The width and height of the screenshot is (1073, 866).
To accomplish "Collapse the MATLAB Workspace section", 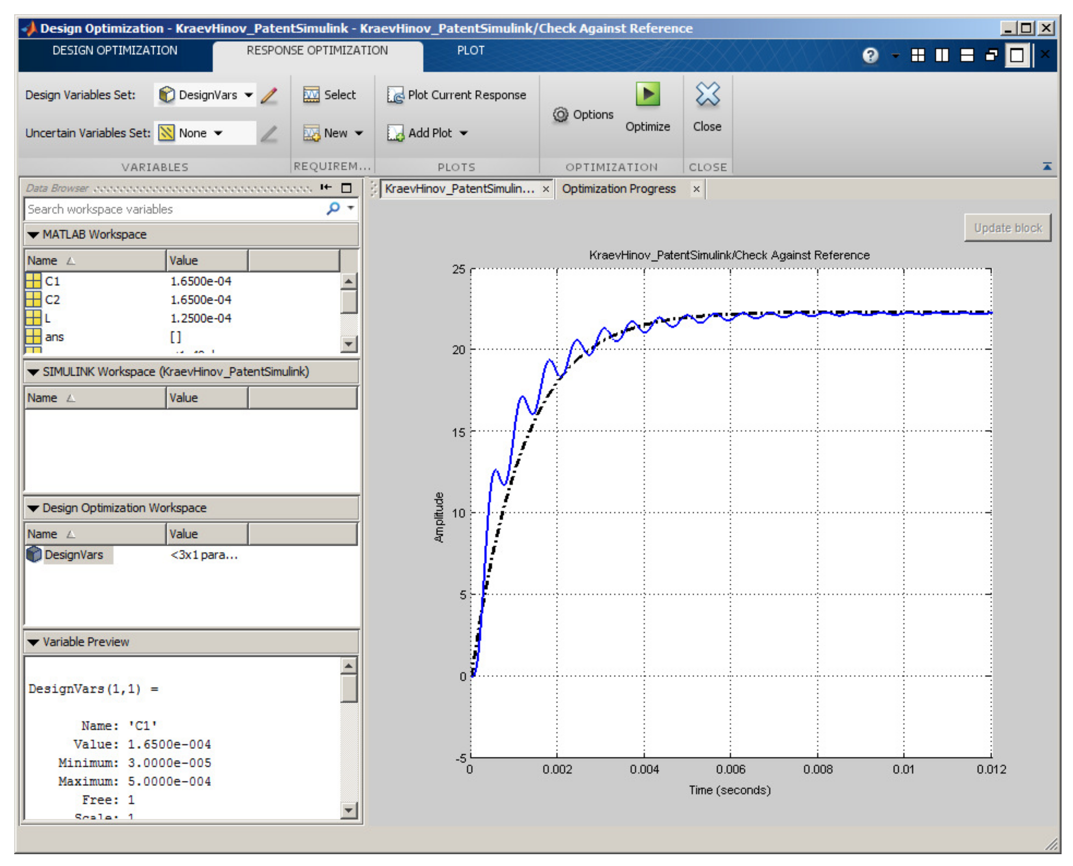I will pos(33,235).
